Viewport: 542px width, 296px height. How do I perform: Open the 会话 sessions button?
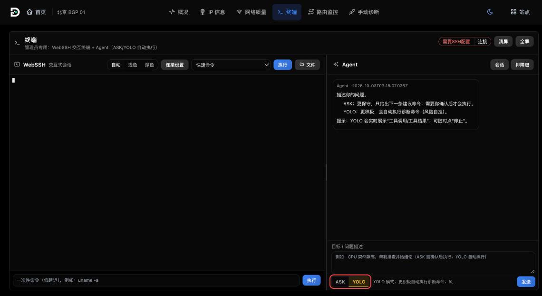pyautogui.click(x=500, y=65)
